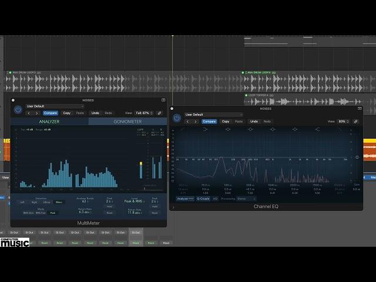
Task: Click Paste in the MultiMeter window
Action: (x=80, y=113)
